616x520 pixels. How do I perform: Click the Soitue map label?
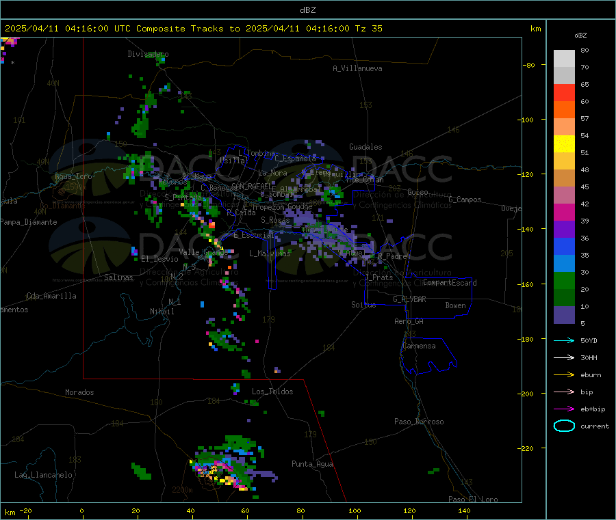pyautogui.click(x=363, y=305)
